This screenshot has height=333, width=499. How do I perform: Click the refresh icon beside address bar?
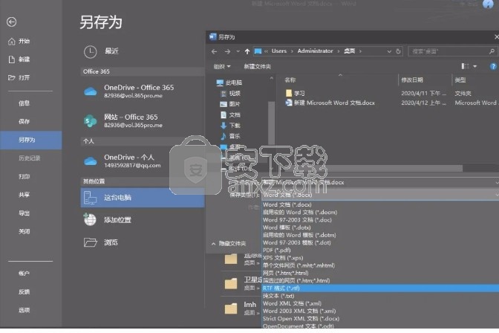click(x=398, y=51)
